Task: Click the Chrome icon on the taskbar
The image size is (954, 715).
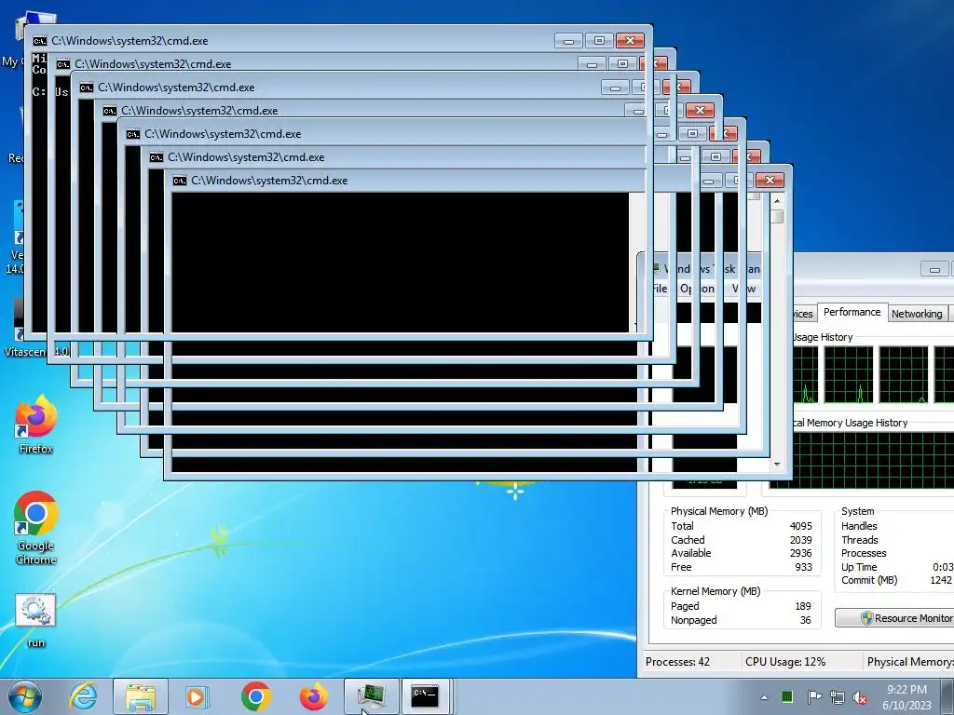Action: (x=255, y=696)
